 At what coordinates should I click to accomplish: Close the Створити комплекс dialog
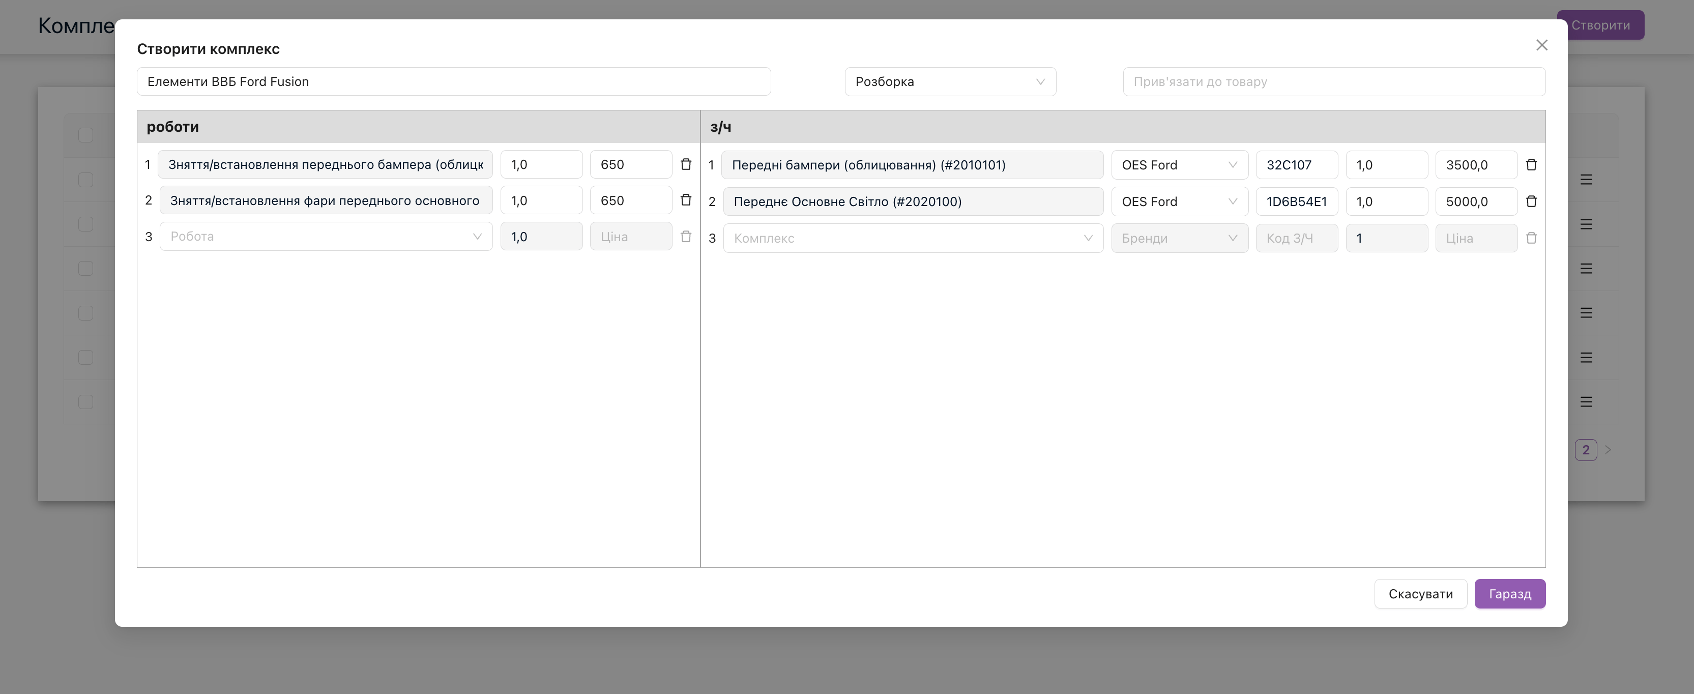[1541, 45]
